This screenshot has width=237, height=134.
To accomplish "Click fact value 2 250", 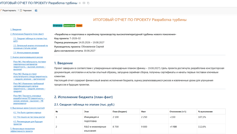I will tap(144, 117).
